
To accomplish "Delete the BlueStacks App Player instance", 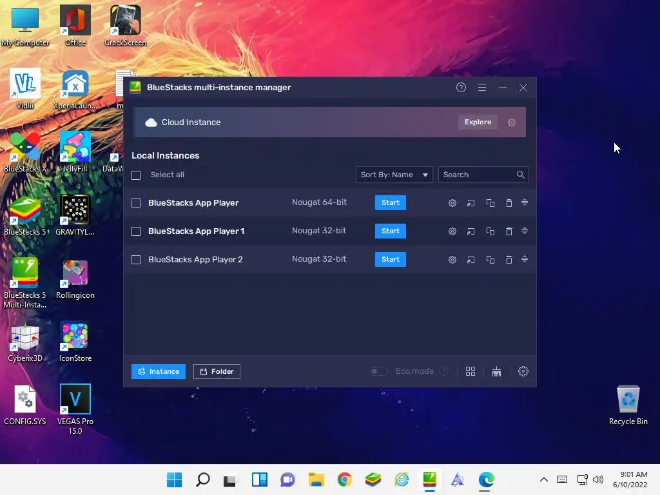I will click(509, 203).
